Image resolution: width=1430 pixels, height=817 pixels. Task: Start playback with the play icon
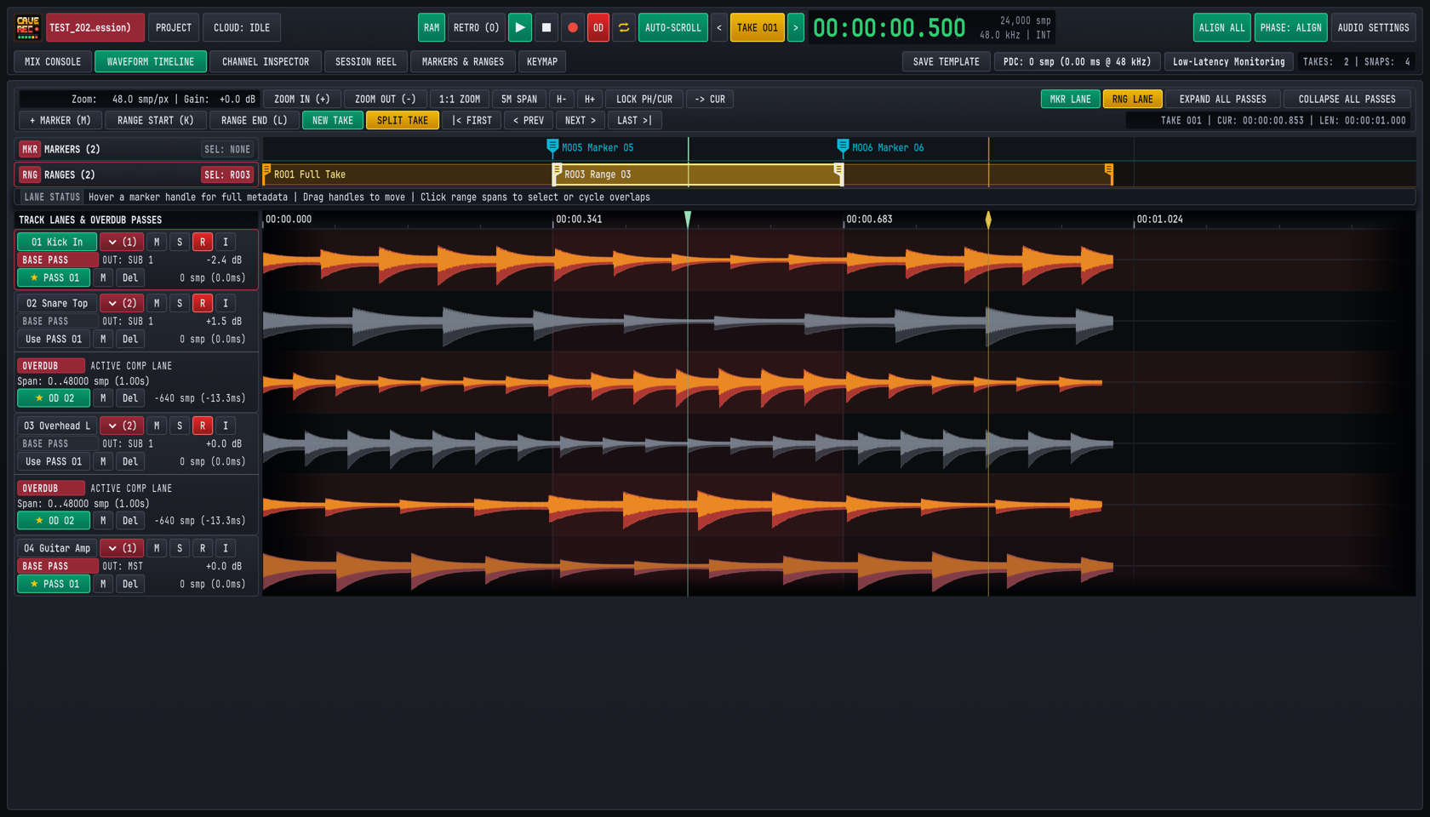tap(519, 27)
